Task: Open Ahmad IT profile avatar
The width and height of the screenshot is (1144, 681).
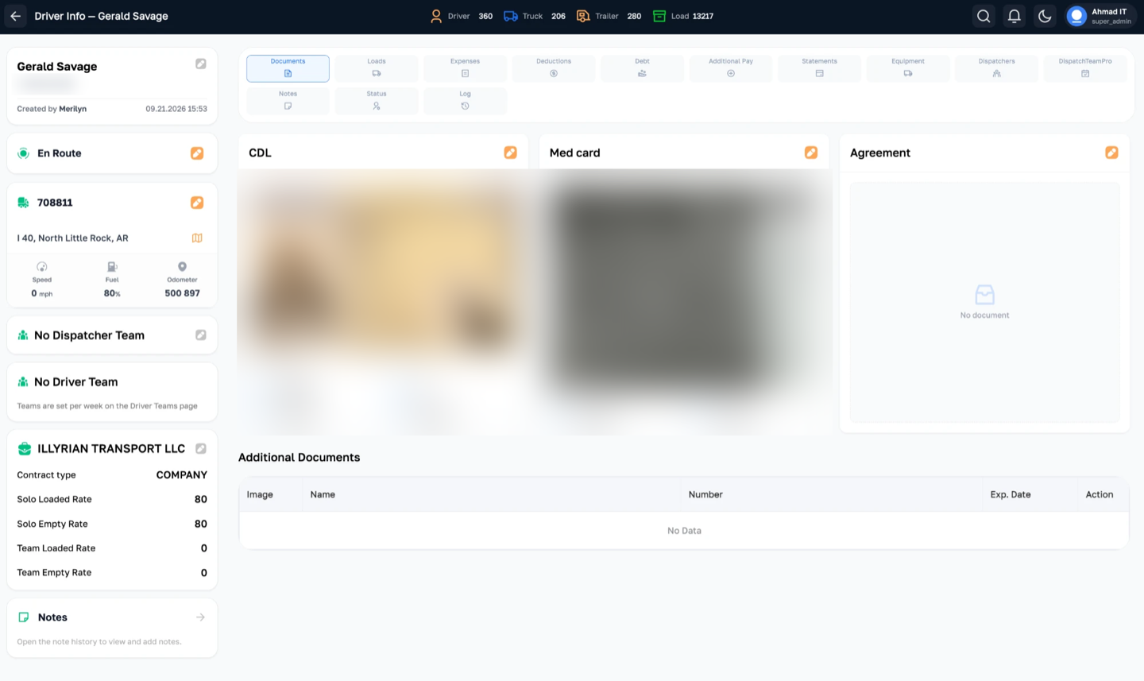Action: pyautogui.click(x=1076, y=16)
